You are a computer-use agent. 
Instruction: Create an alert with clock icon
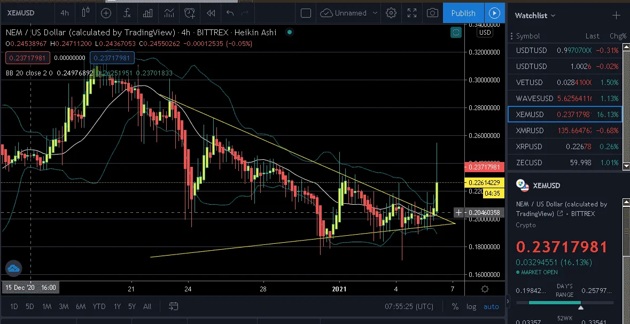point(190,13)
